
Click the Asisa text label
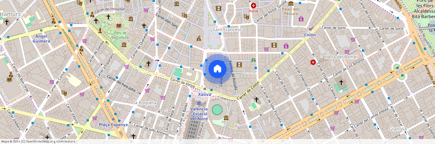coord(253,11)
